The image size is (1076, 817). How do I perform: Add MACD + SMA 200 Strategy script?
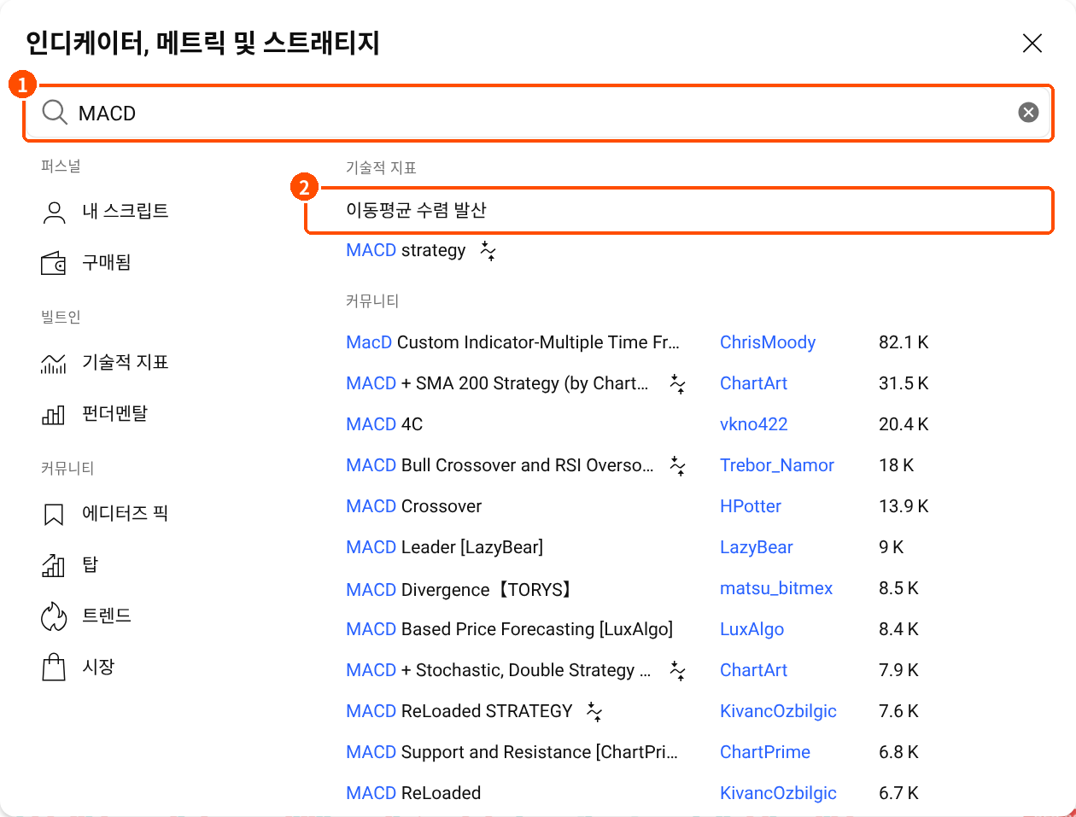[x=497, y=383]
